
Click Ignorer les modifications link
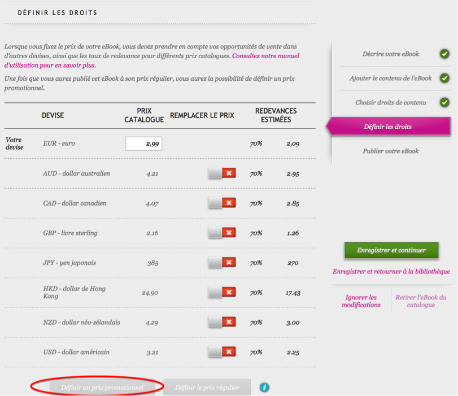[x=361, y=301]
